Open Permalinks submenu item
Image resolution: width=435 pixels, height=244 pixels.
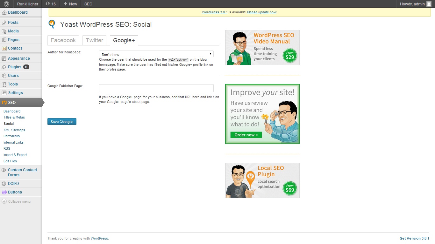coord(11,136)
